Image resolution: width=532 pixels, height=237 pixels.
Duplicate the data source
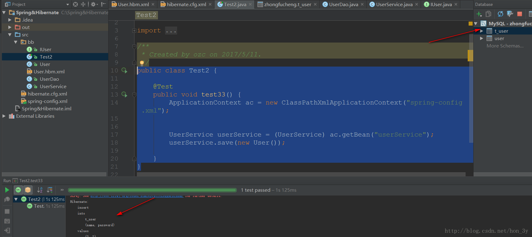pyautogui.click(x=488, y=14)
